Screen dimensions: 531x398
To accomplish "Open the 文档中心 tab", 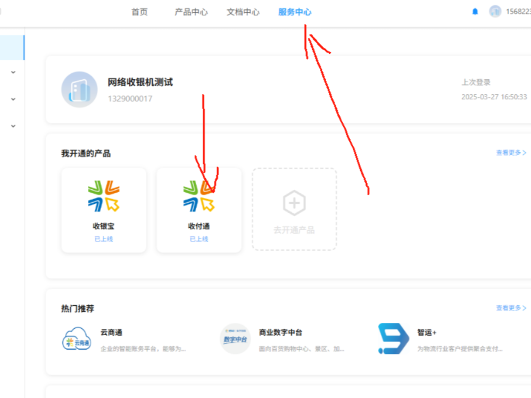I will (x=243, y=12).
